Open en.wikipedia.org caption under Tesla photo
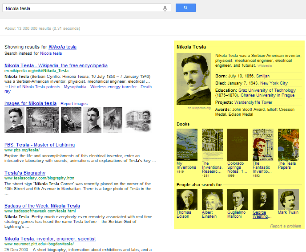 tap(199, 108)
